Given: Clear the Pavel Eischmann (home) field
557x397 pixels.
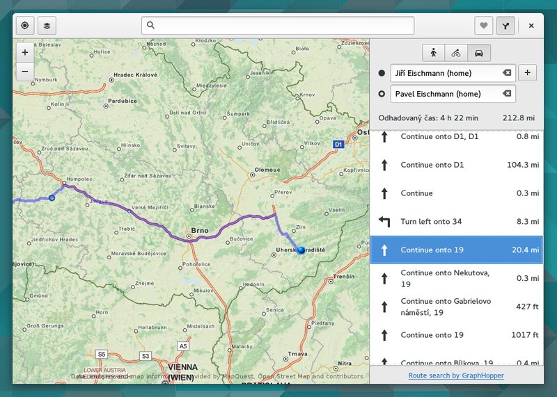Looking at the screenshot, I should tap(507, 93).
